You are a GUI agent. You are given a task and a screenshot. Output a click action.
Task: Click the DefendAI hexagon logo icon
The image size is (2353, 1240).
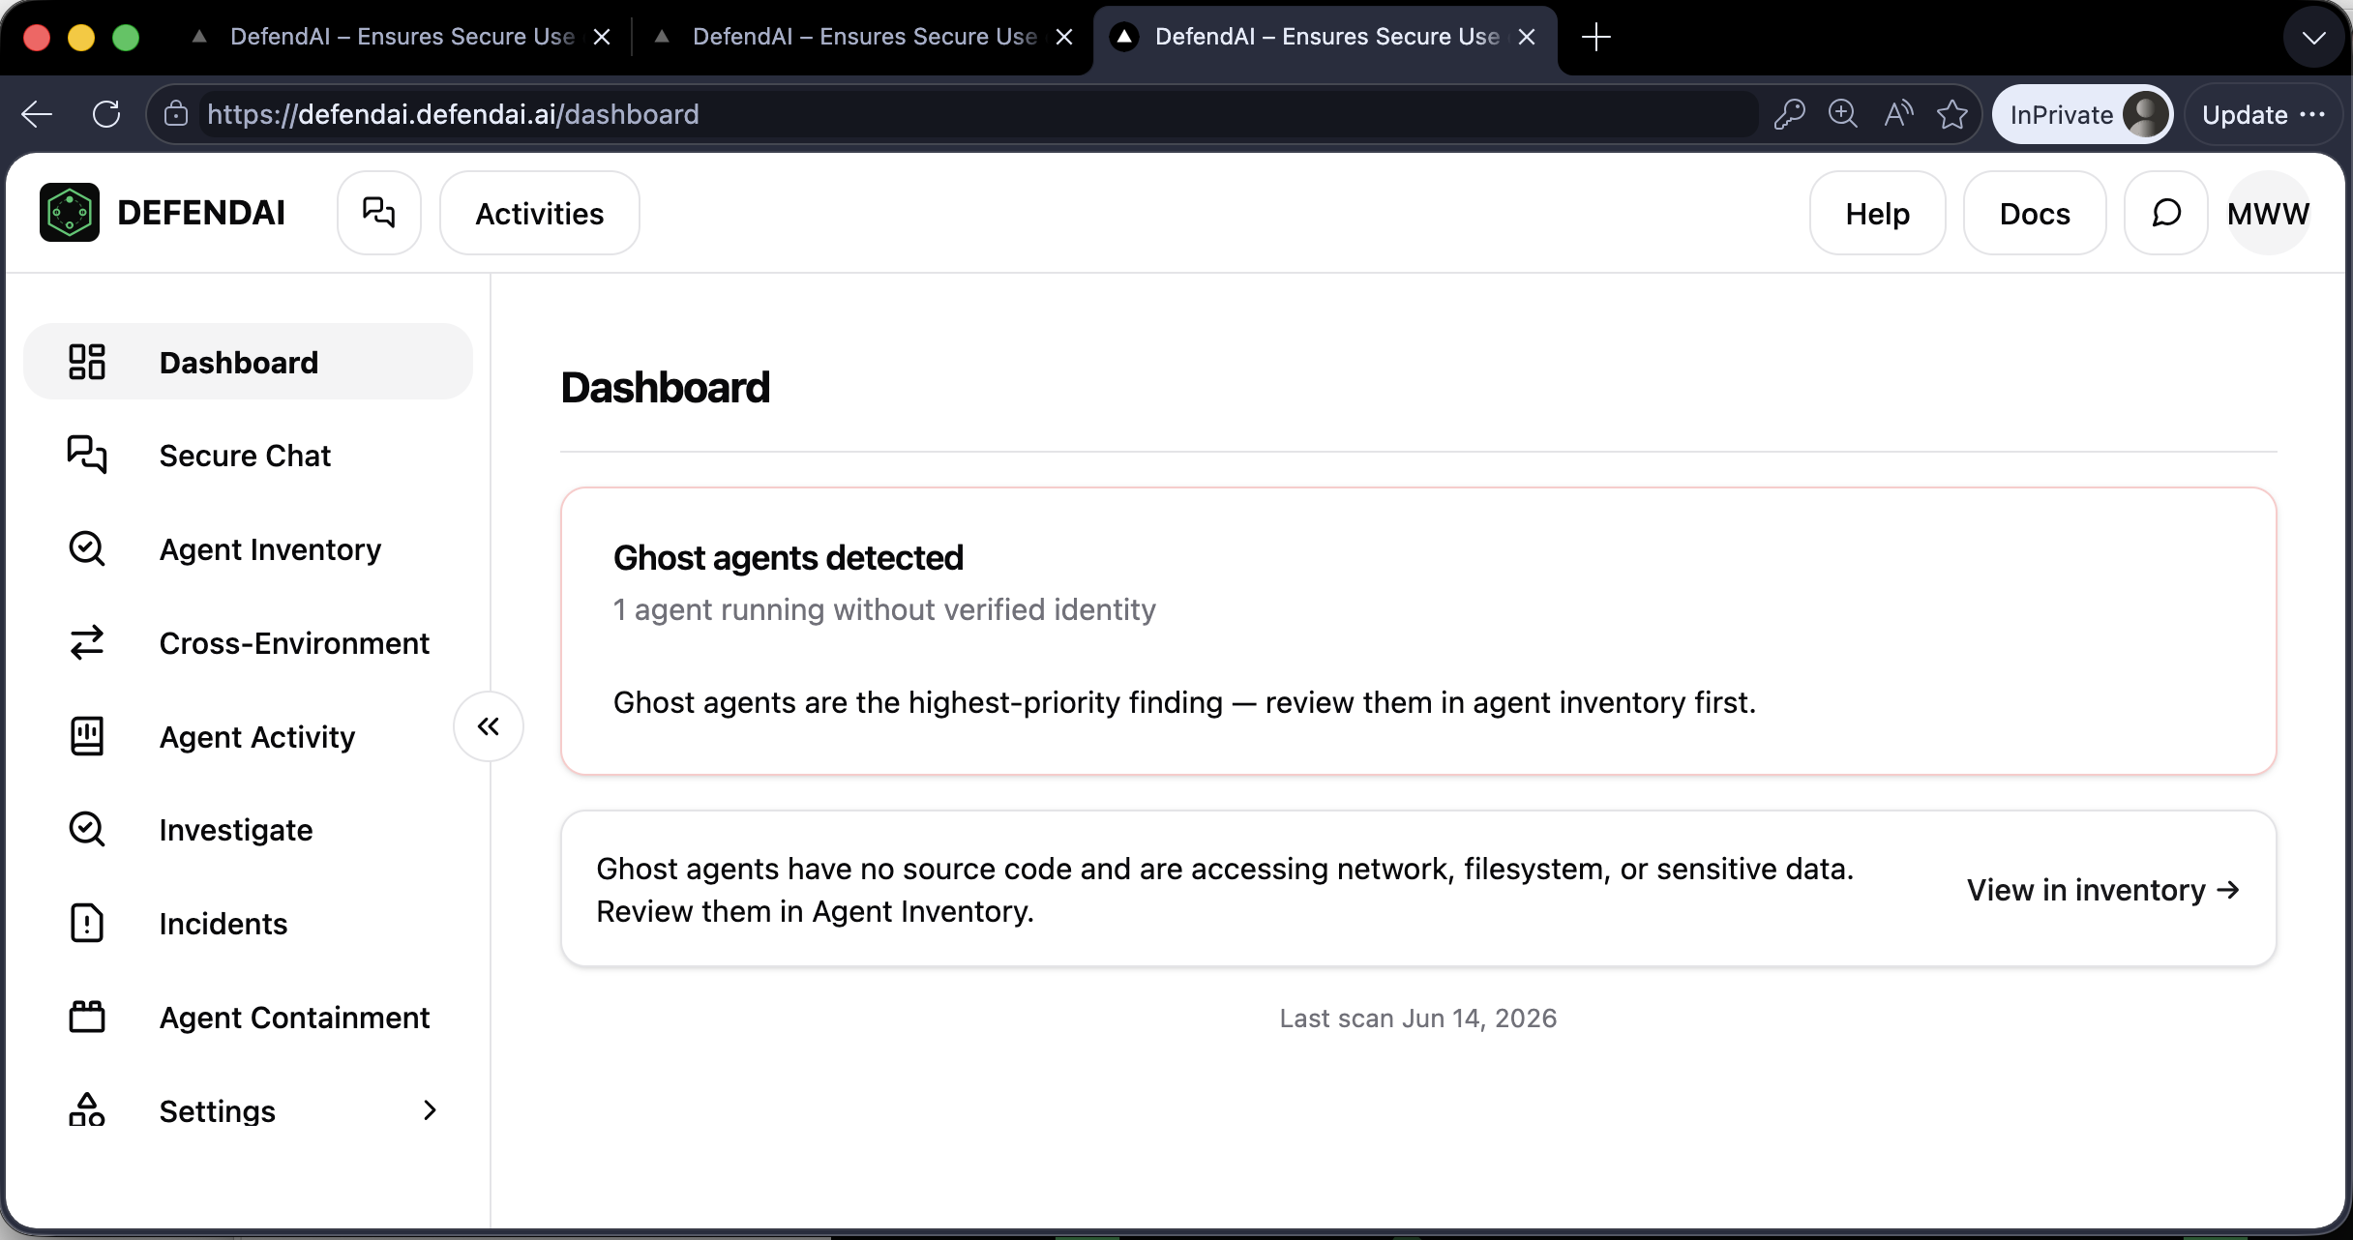(70, 212)
